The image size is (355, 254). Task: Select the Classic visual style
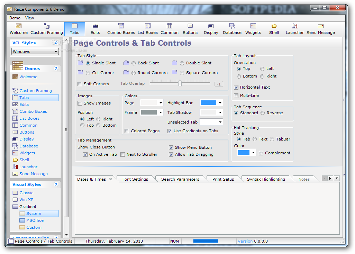[x=26, y=193]
